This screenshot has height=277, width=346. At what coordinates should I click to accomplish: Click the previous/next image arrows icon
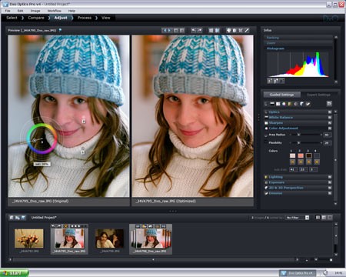click(x=168, y=30)
